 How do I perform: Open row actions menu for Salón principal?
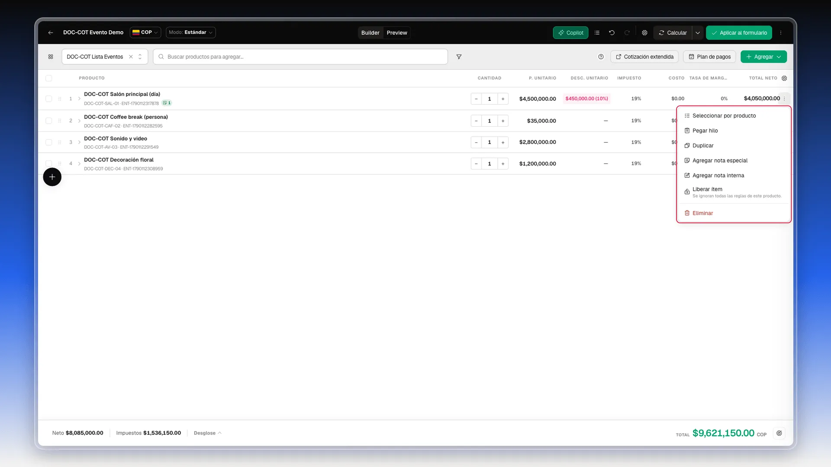click(784, 99)
